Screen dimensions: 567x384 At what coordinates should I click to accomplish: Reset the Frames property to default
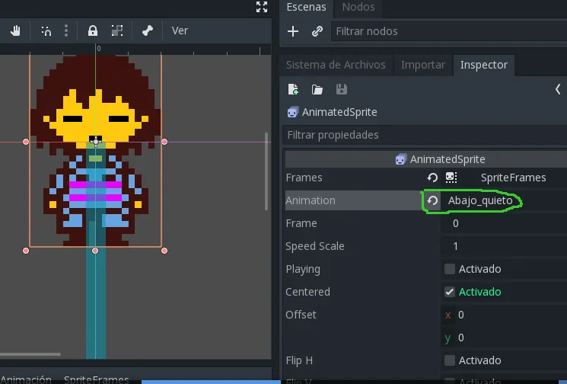pos(432,178)
